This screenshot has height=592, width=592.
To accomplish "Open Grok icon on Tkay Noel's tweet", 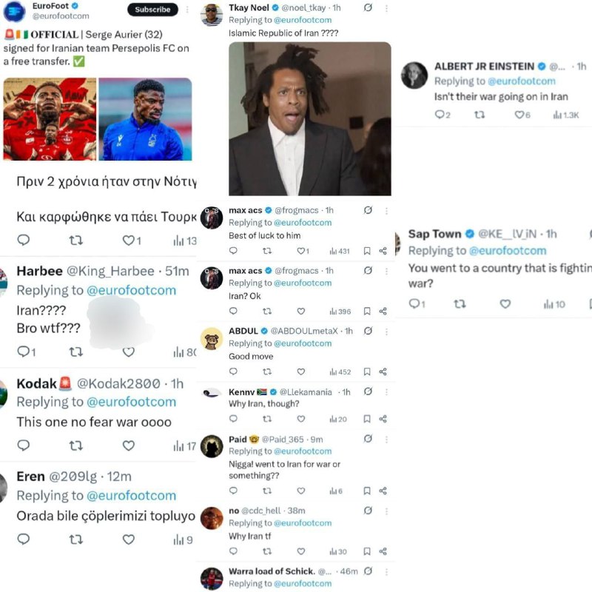I will point(368,7).
